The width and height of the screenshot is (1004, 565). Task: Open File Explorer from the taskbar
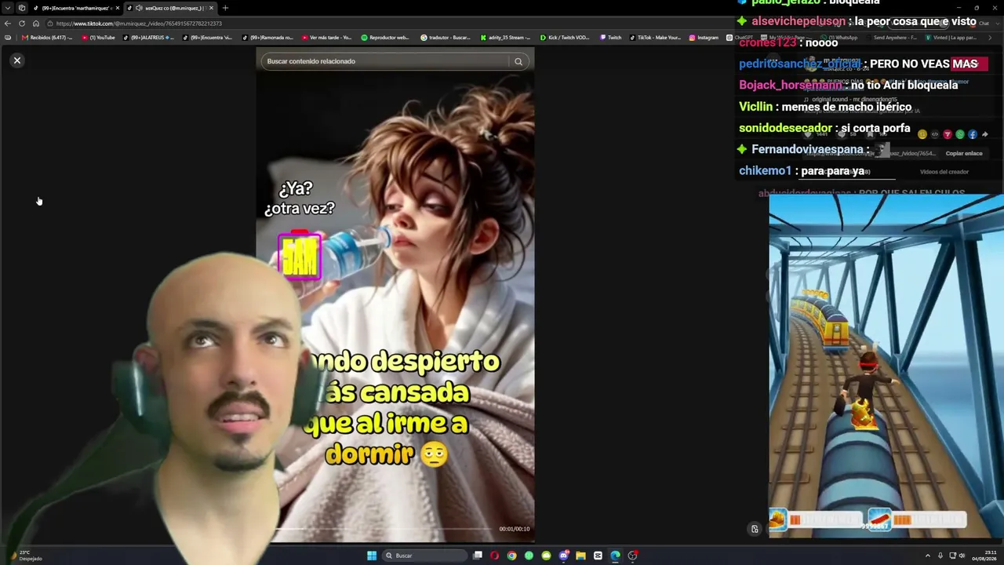(580, 556)
